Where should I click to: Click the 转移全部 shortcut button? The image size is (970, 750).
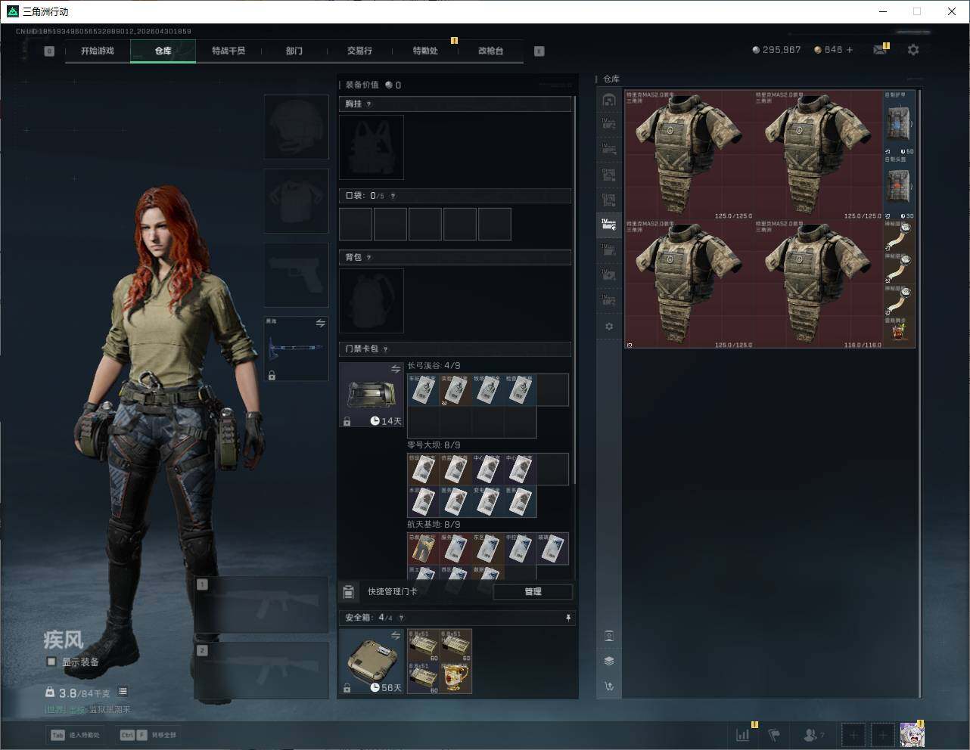click(148, 735)
